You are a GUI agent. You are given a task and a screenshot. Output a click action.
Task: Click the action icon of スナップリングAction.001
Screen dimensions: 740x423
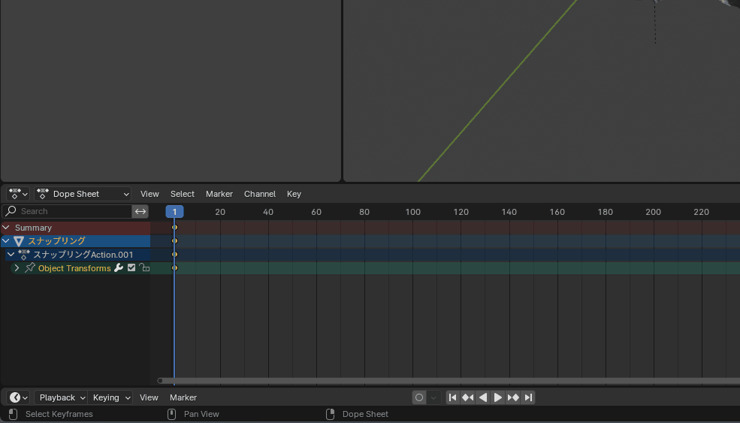tap(23, 255)
